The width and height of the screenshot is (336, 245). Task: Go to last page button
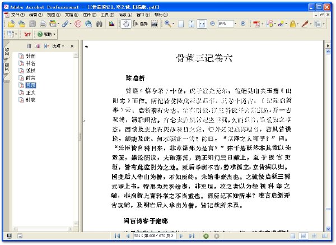point(192,236)
